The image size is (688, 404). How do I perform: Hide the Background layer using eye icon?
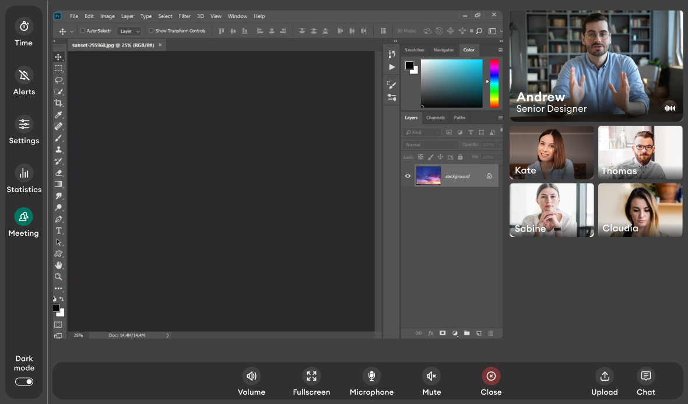tap(408, 176)
